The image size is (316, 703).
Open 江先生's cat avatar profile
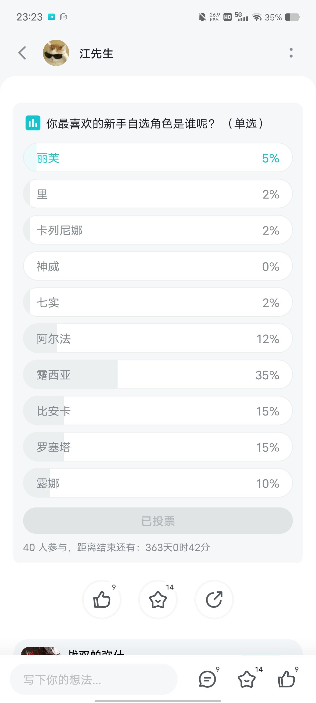[x=56, y=53]
